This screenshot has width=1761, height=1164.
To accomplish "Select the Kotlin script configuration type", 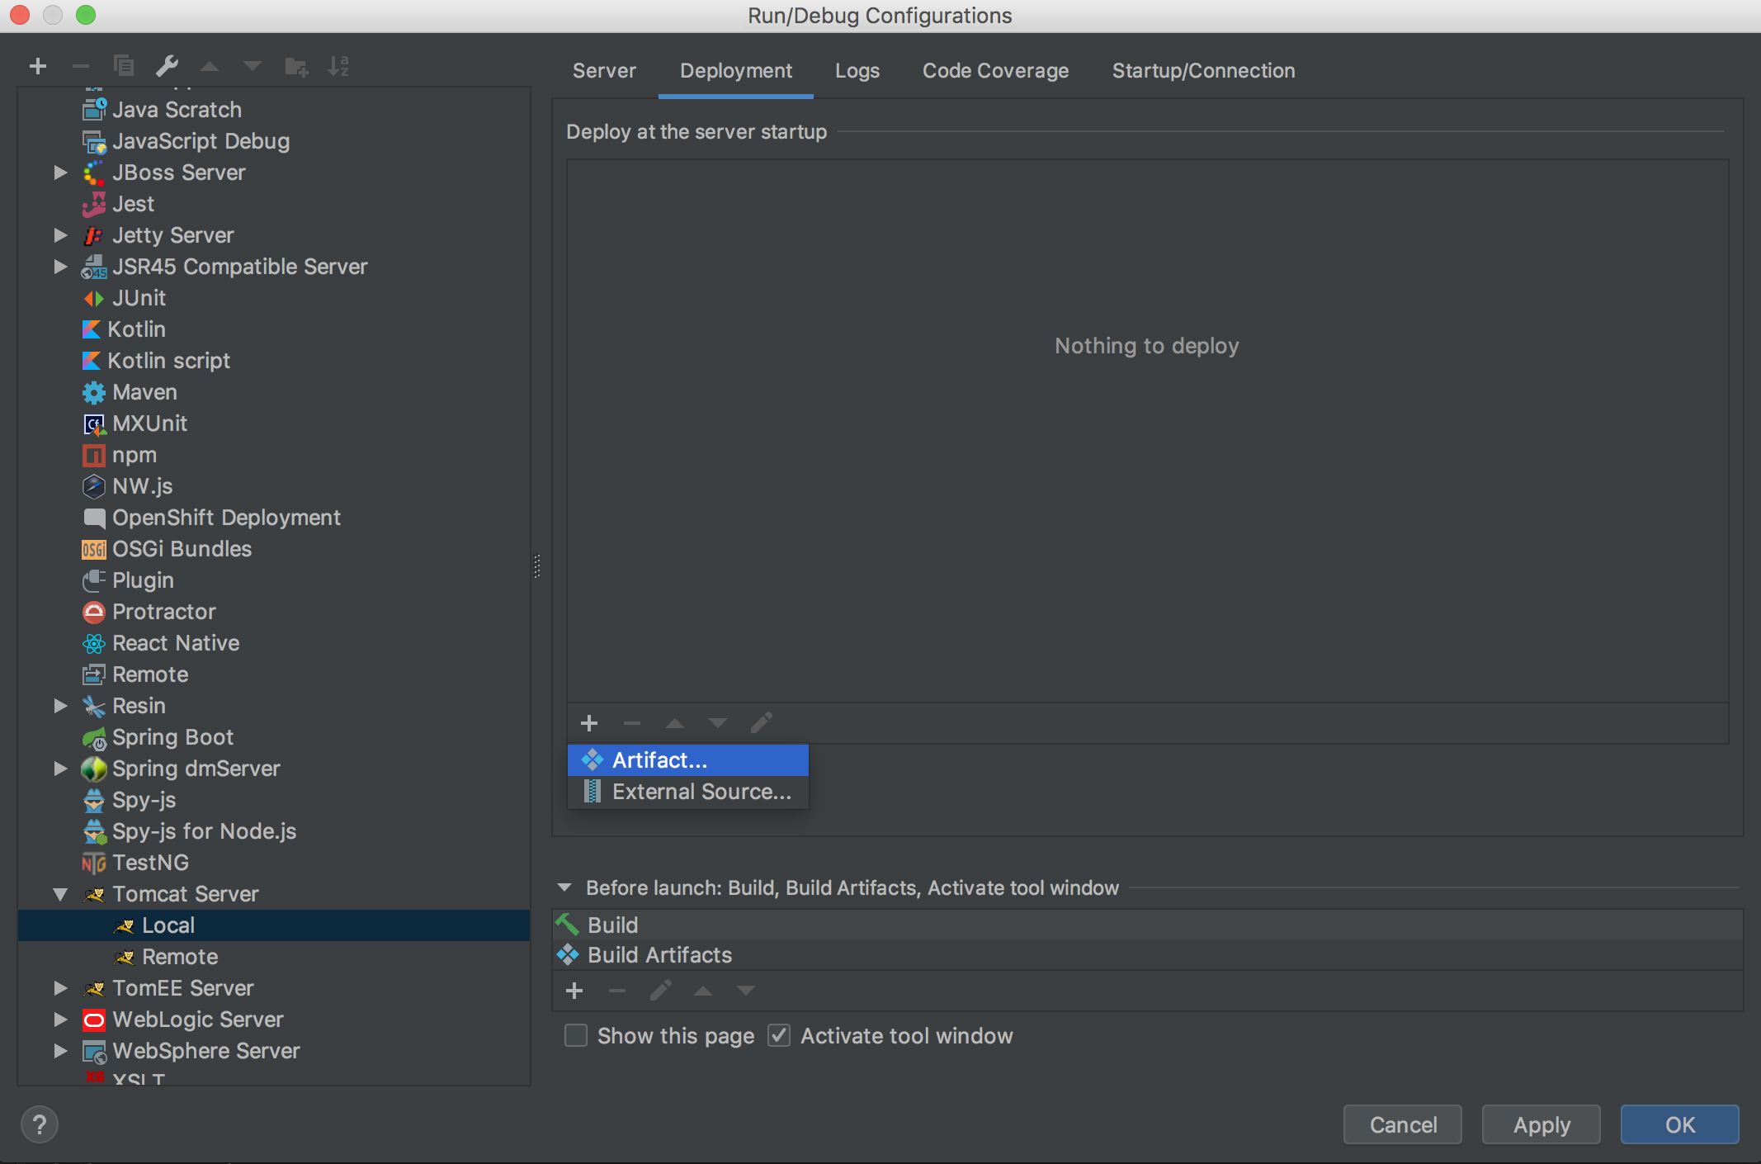I will pyautogui.click(x=168, y=361).
